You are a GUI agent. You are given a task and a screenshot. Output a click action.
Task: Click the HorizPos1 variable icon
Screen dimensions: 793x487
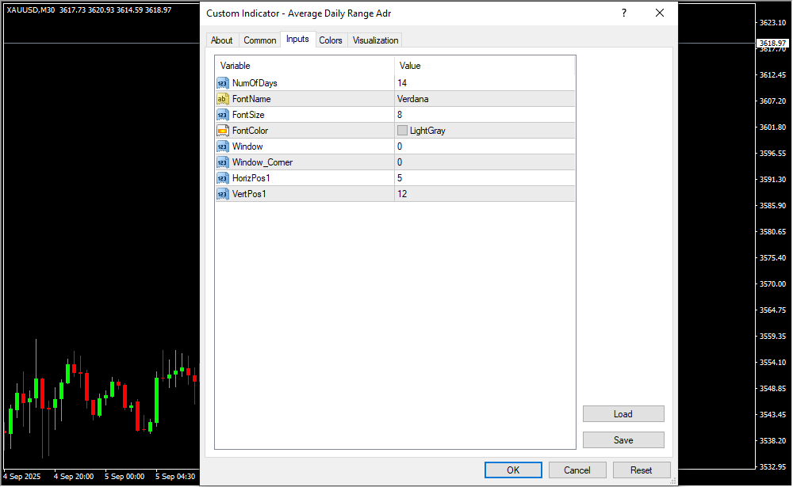[222, 178]
